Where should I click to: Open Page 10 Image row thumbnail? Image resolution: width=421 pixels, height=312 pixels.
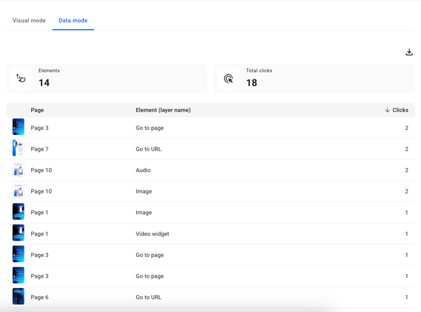click(x=18, y=192)
